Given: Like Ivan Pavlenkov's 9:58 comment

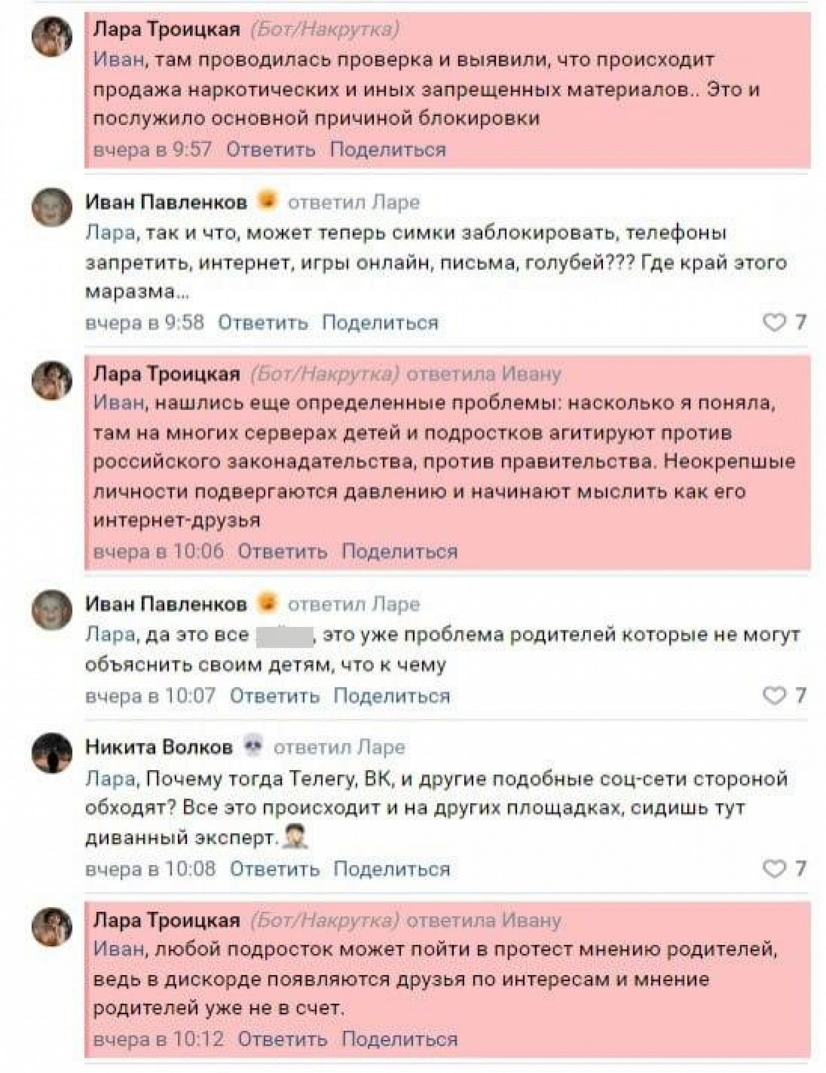Looking at the screenshot, I should tap(774, 322).
